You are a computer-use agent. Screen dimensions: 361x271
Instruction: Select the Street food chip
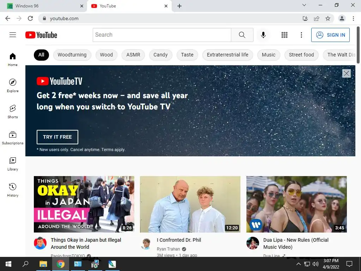[301, 55]
